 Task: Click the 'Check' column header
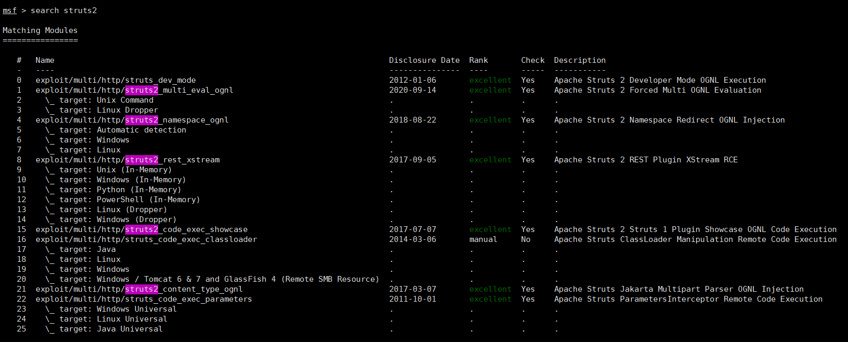pyautogui.click(x=533, y=60)
